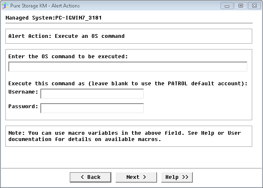The height and width of the screenshot is (188, 263).
Task: Close the Alert Actions dialog
Action: 252,6
